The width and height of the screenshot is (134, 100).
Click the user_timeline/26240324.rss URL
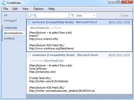[62, 91]
